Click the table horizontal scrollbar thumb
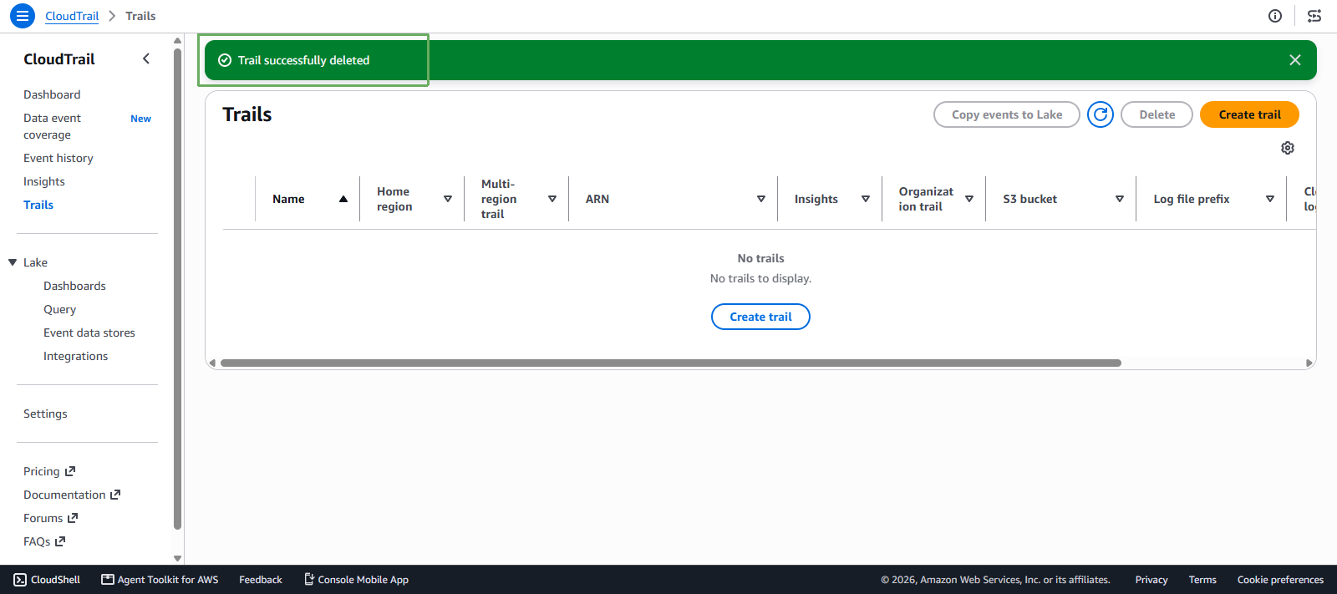Screen dimensions: 1337x594 pos(671,363)
